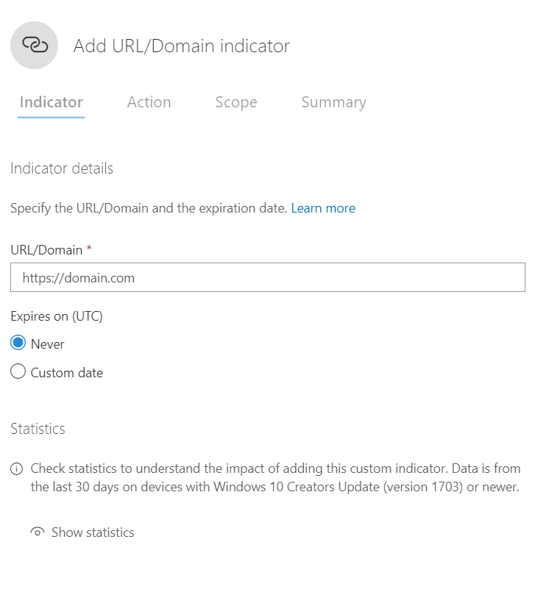Click the Expires on (UTC) label

(56, 316)
